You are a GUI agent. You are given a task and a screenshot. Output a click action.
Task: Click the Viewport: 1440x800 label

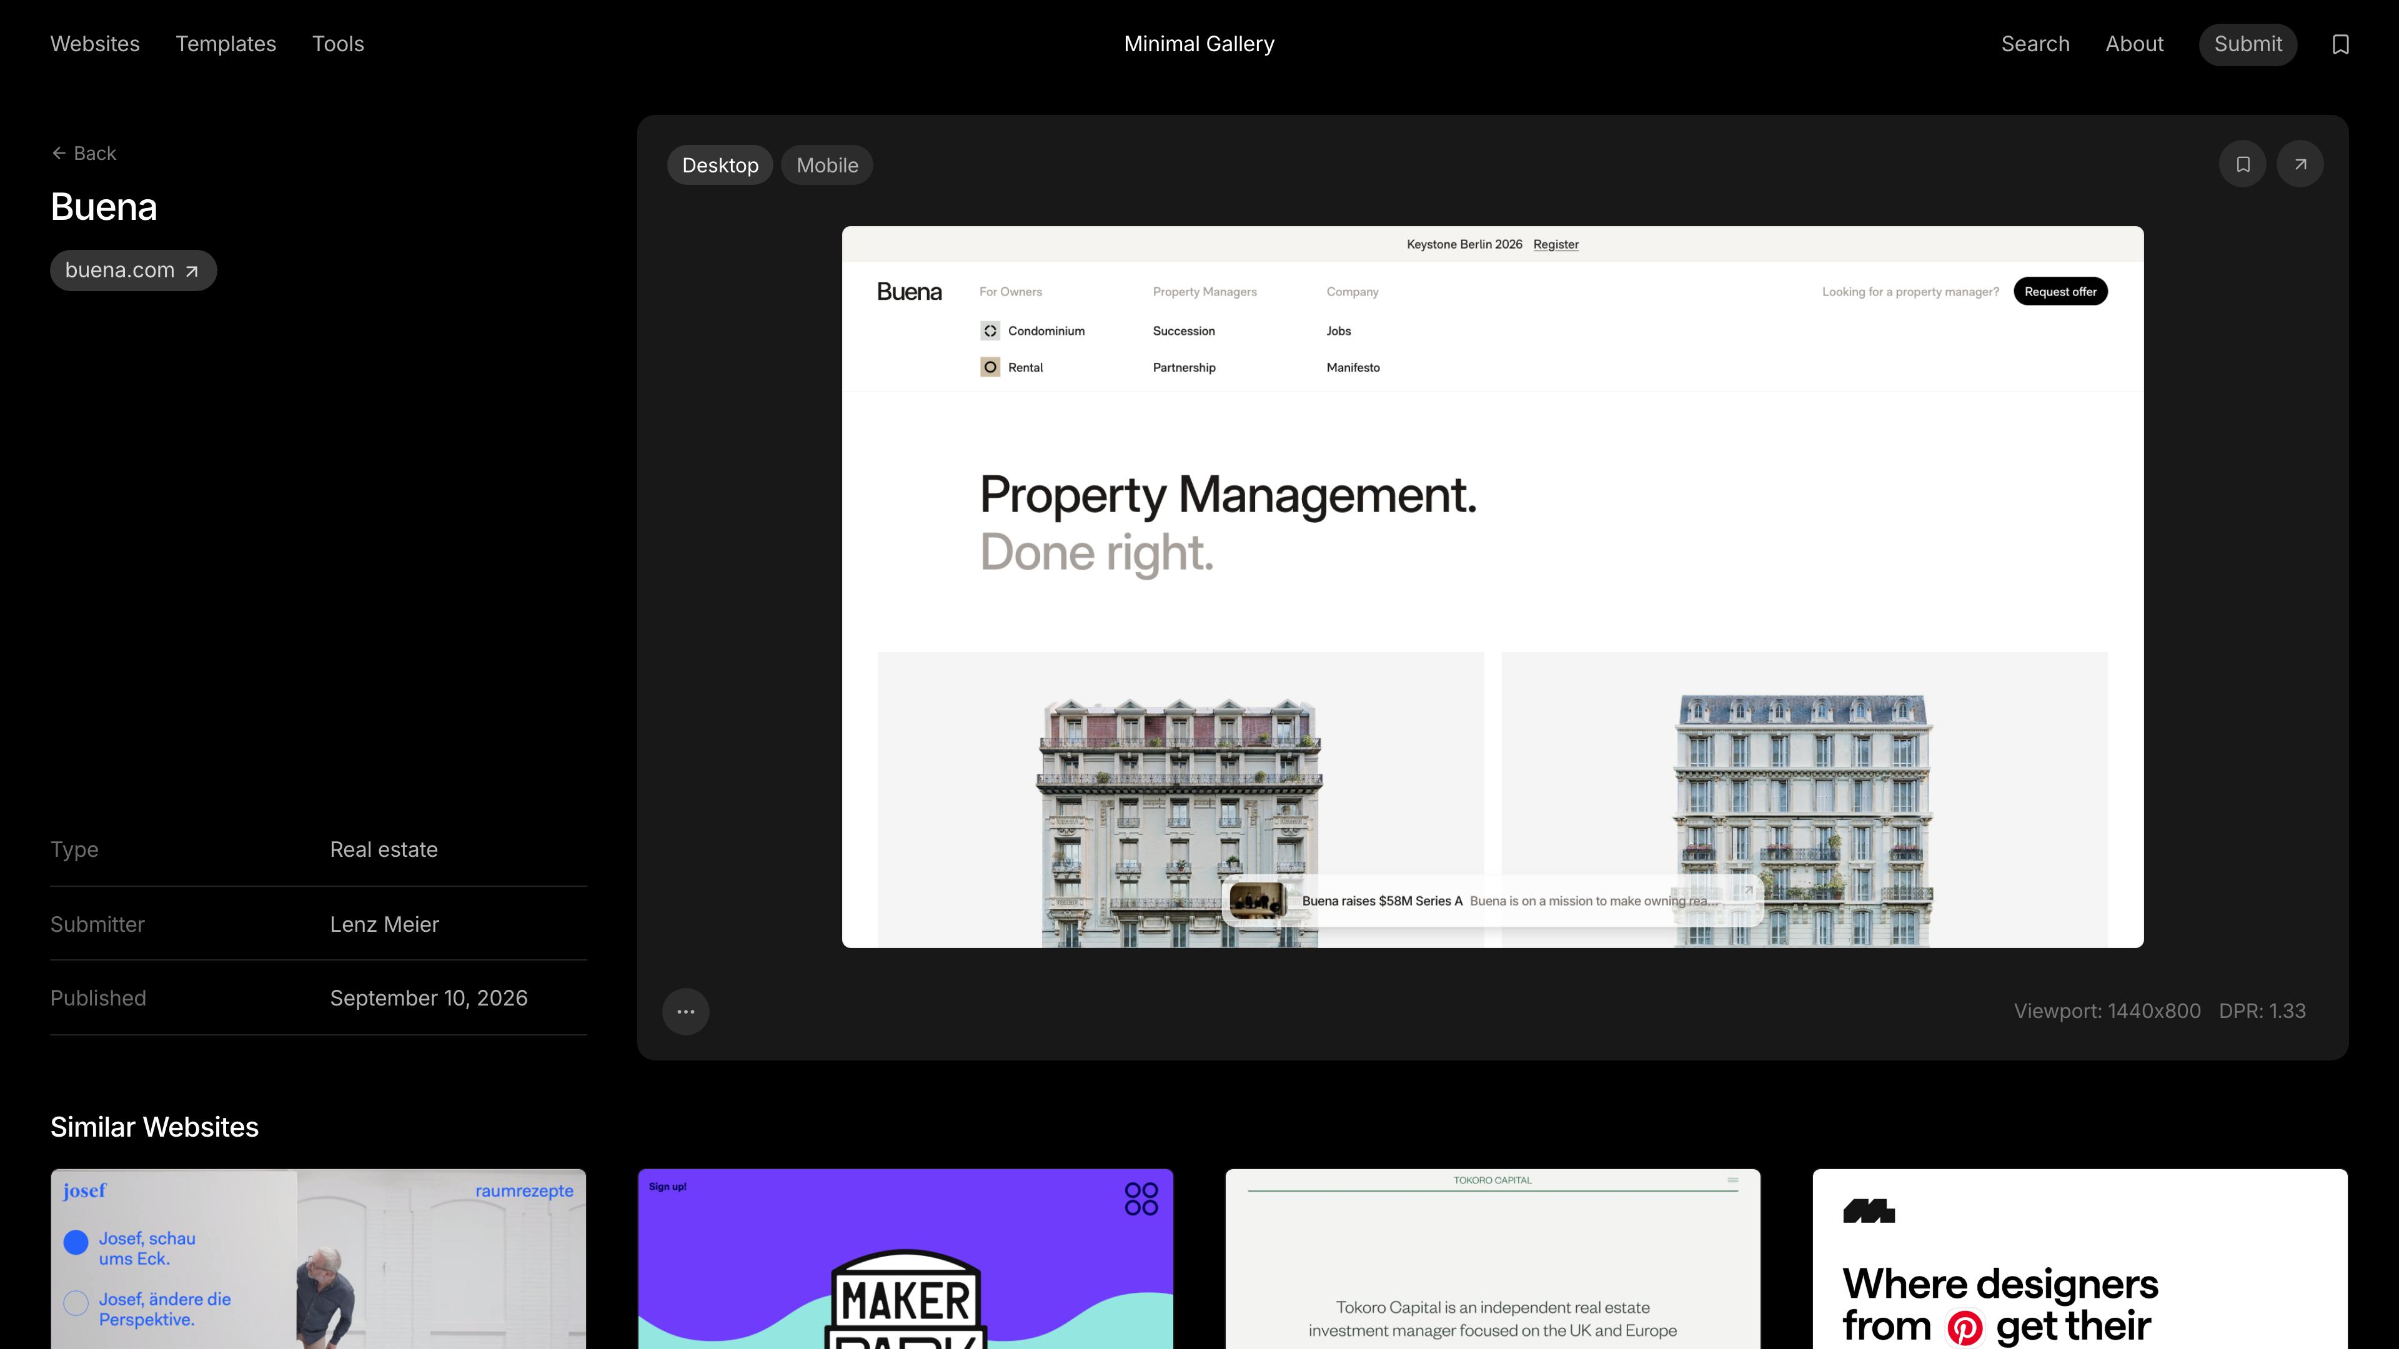[2107, 1011]
